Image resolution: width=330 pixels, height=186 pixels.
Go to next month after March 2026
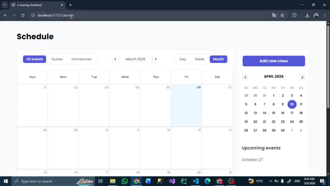[156, 59]
